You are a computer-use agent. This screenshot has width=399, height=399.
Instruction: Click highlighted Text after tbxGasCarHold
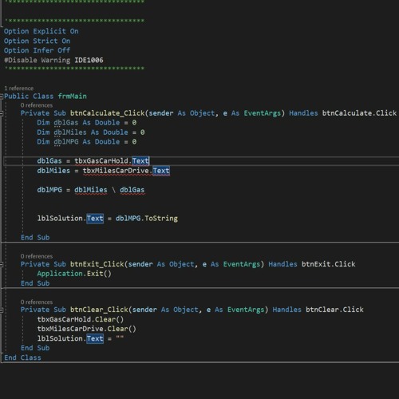pyautogui.click(x=140, y=161)
